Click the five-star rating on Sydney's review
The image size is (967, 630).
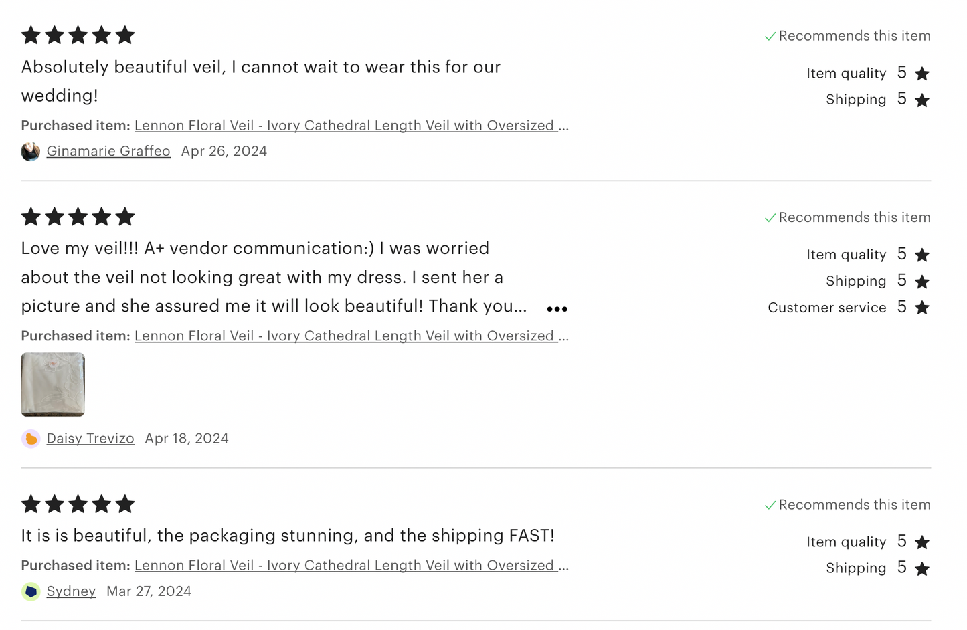click(78, 504)
